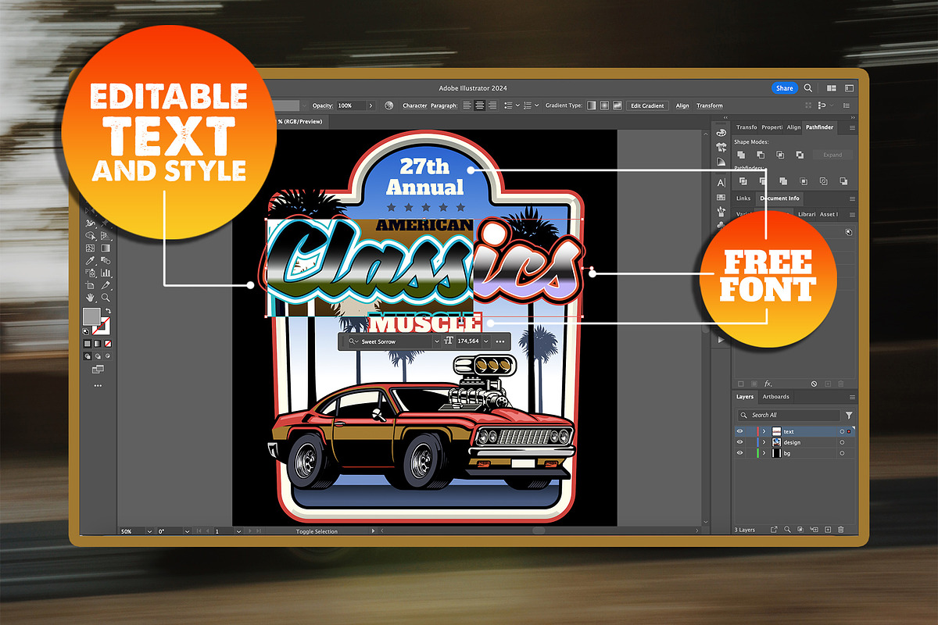Choose the freeform gradient type
The width and height of the screenshot is (938, 625).
tap(617, 105)
